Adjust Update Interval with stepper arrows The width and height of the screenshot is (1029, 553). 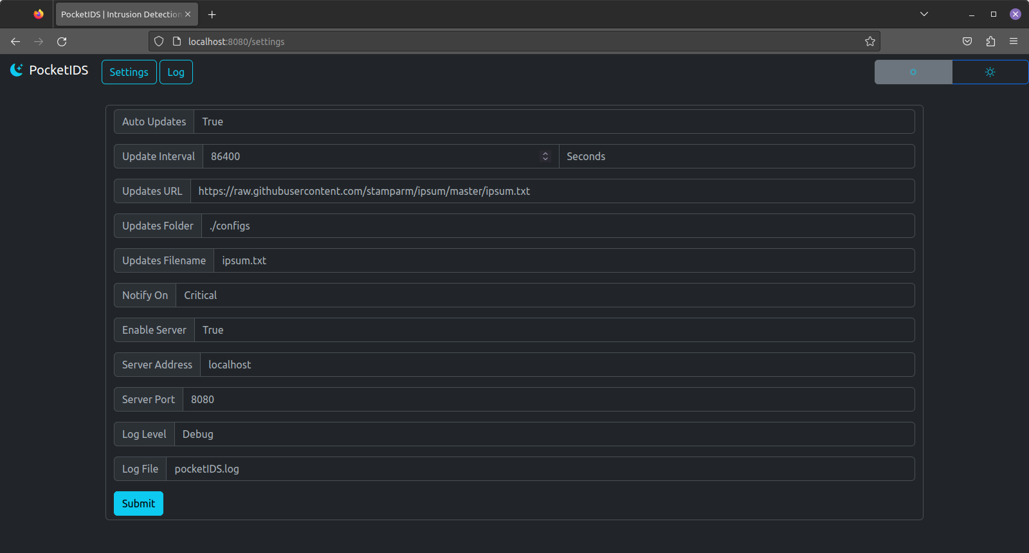pyautogui.click(x=545, y=156)
